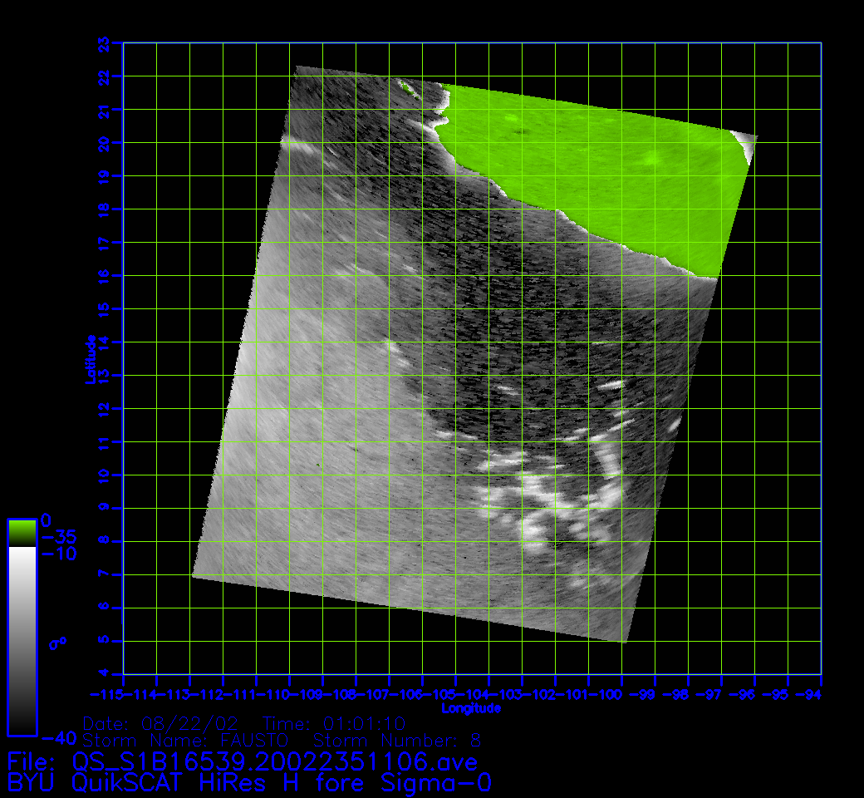Click the green segment of the color bar
This screenshot has width=864, height=798.
pyautogui.click(x=22, y=532)
